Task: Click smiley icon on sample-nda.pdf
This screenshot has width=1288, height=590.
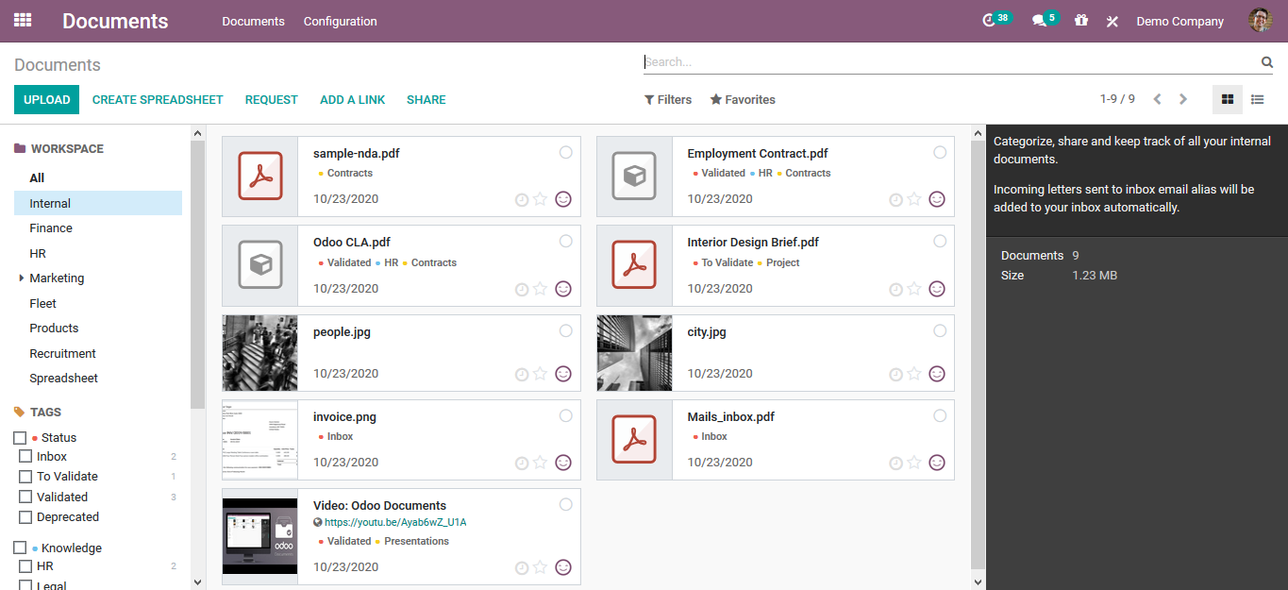Action: 563,199
